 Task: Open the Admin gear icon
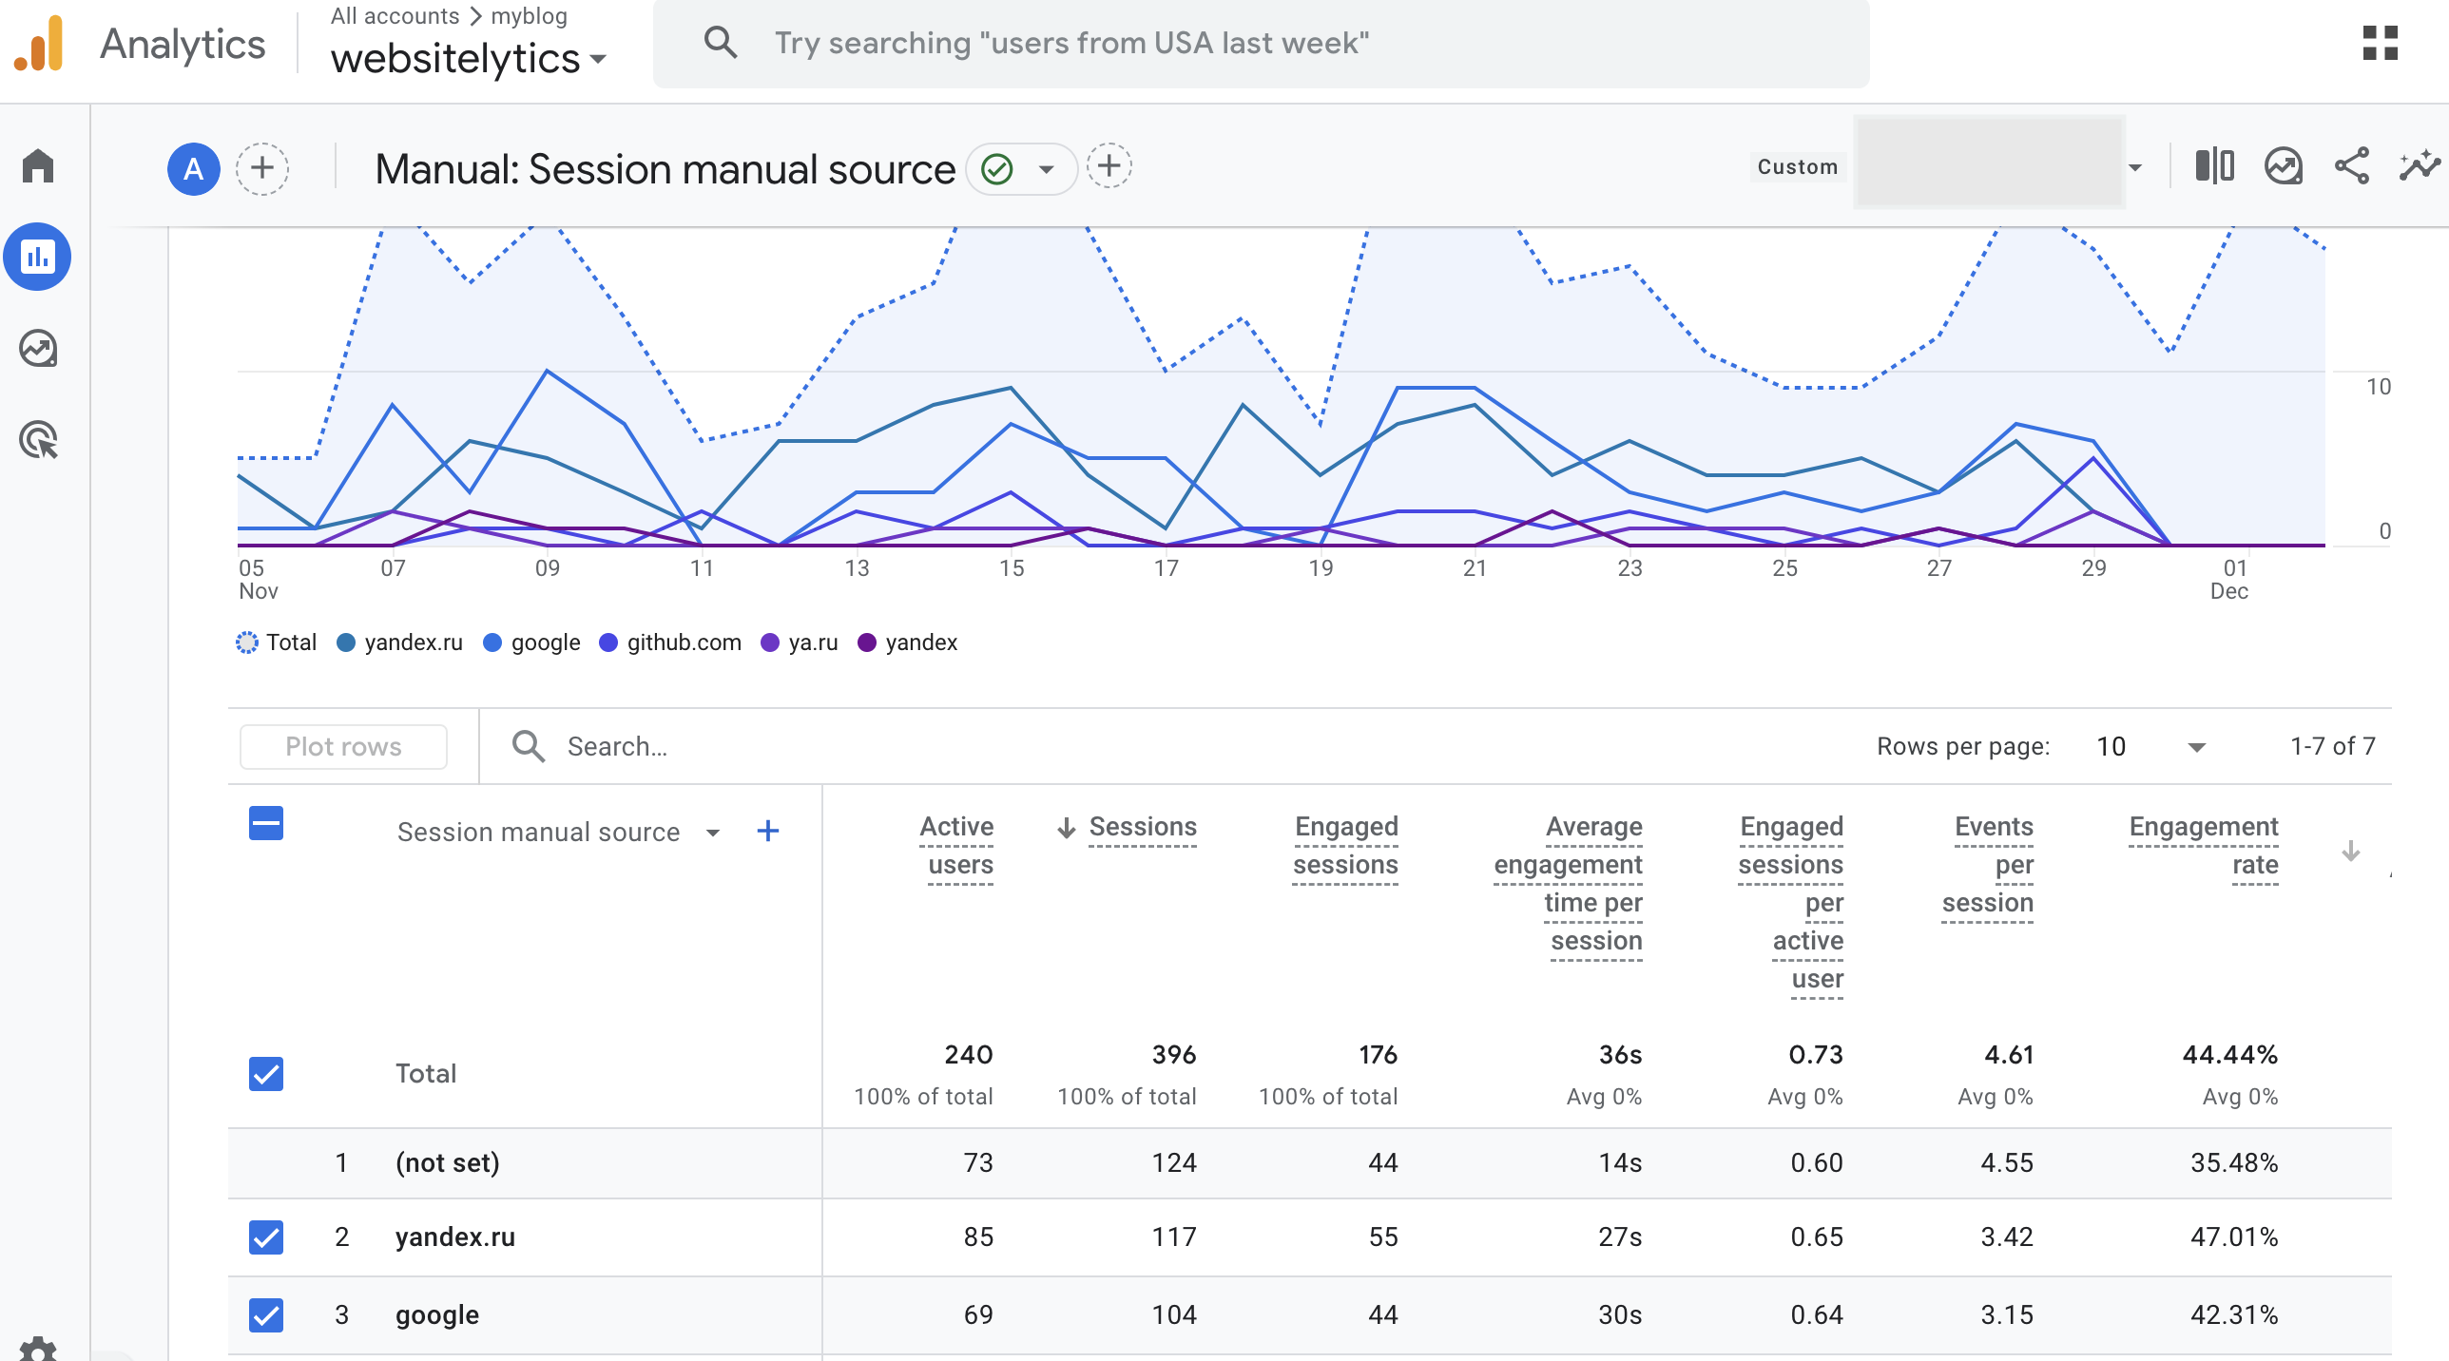[x=38, y=1348]
